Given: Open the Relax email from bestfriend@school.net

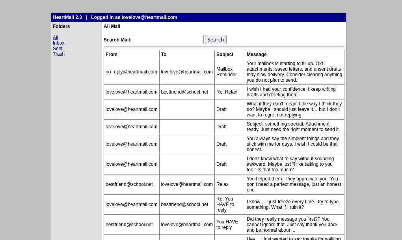Looking at the screenshot, I should coord(222,184).
